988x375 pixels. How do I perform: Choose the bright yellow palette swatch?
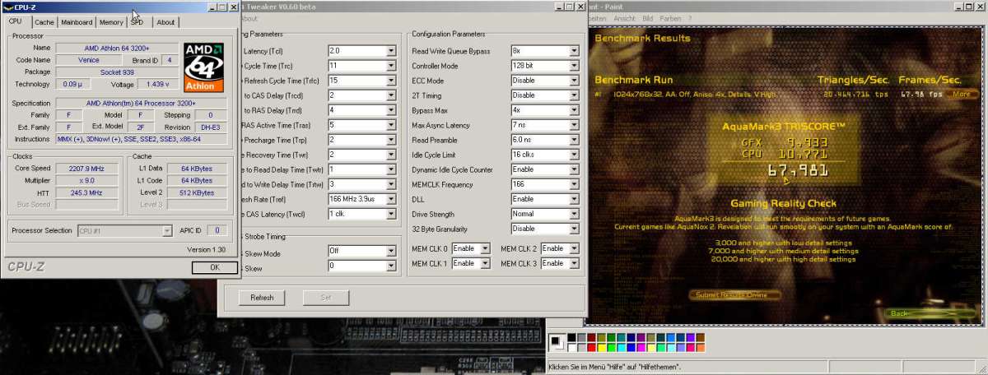click(602, 348)
